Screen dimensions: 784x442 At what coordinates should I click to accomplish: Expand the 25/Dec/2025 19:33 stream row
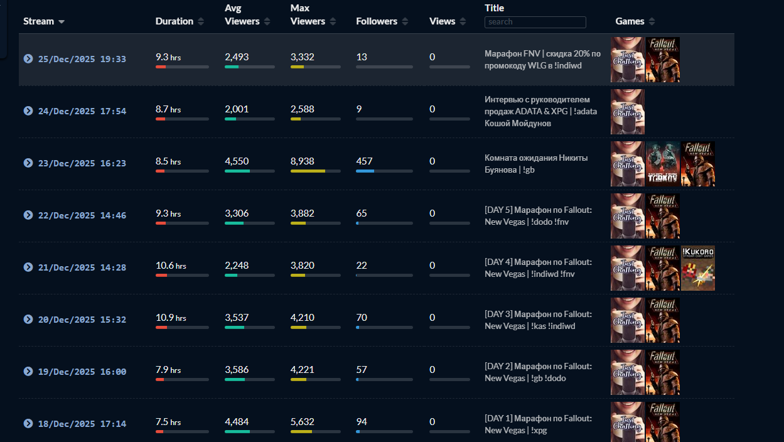[x=28, y=59]
